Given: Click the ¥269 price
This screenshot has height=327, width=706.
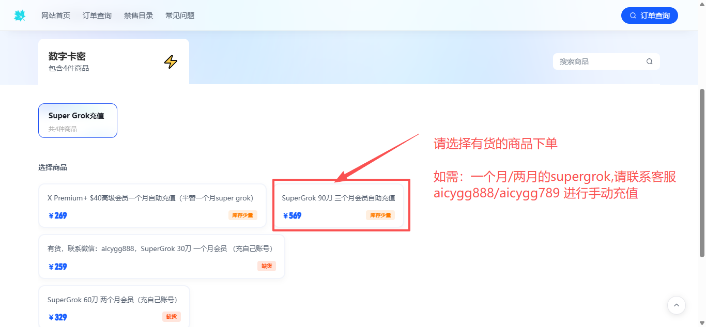Looking at the screenshot, I should (58, 216).
